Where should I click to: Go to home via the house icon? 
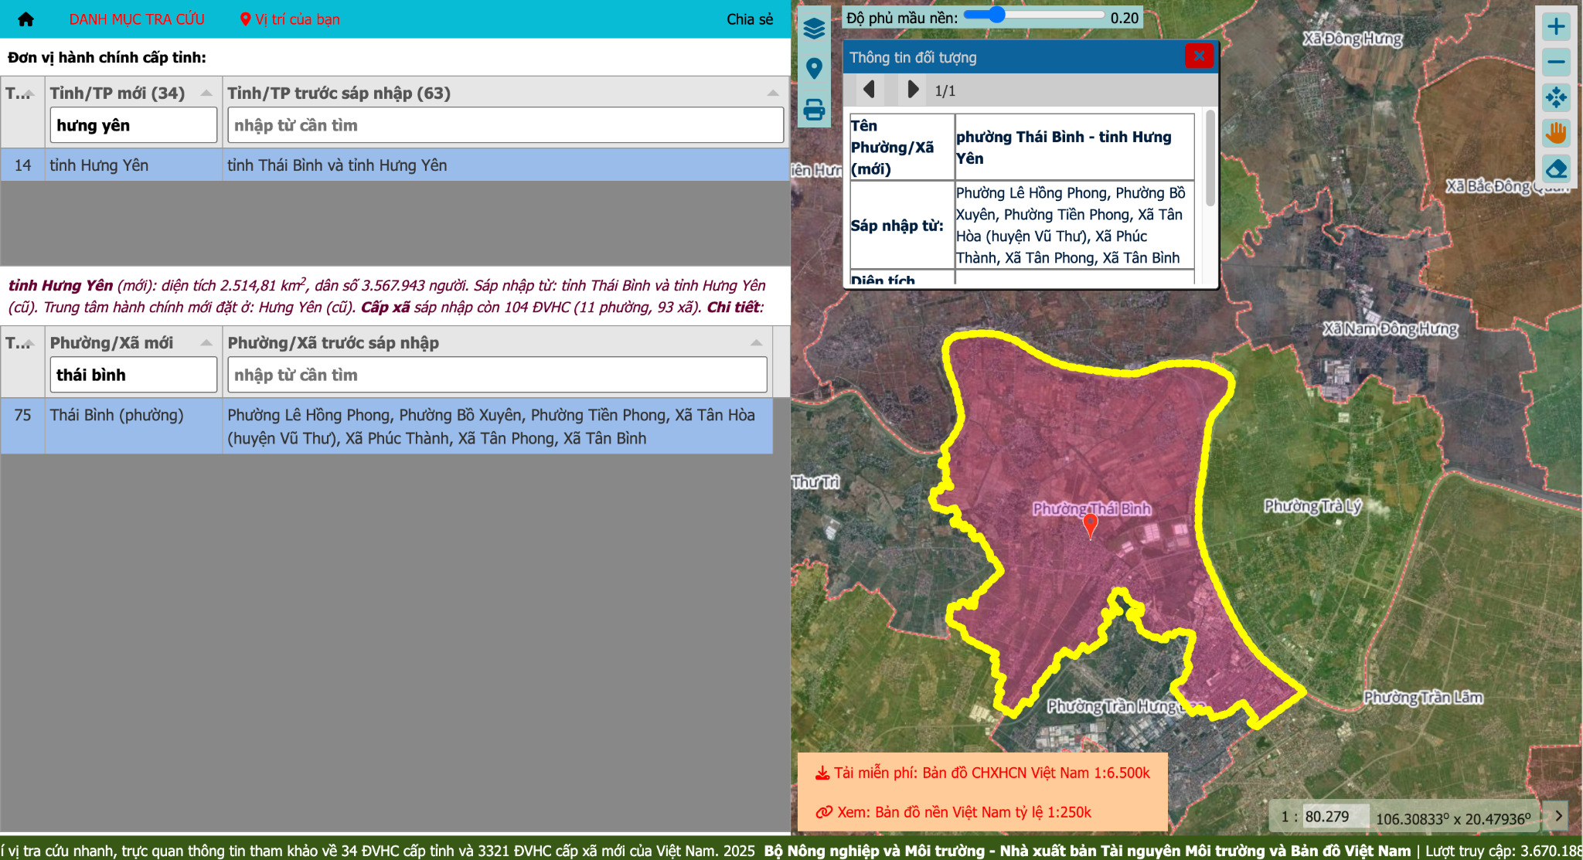[x=26, y=19]
